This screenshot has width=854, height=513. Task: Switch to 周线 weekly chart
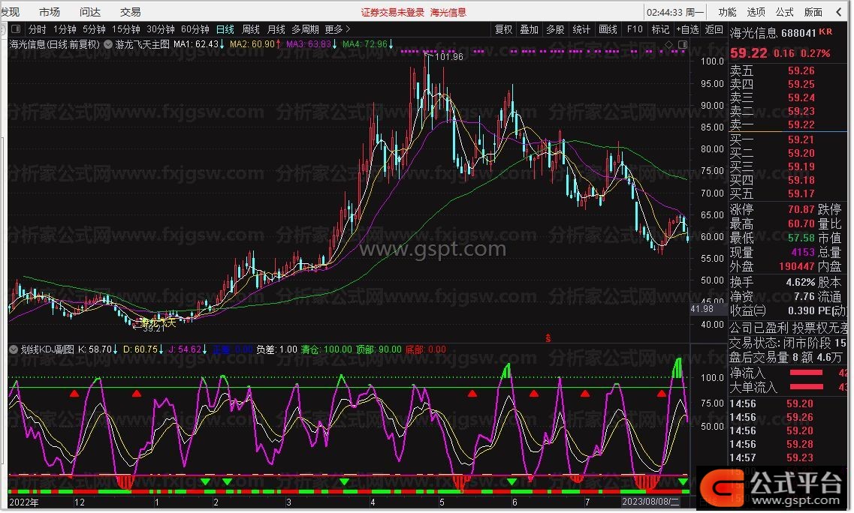click(251, 29)
